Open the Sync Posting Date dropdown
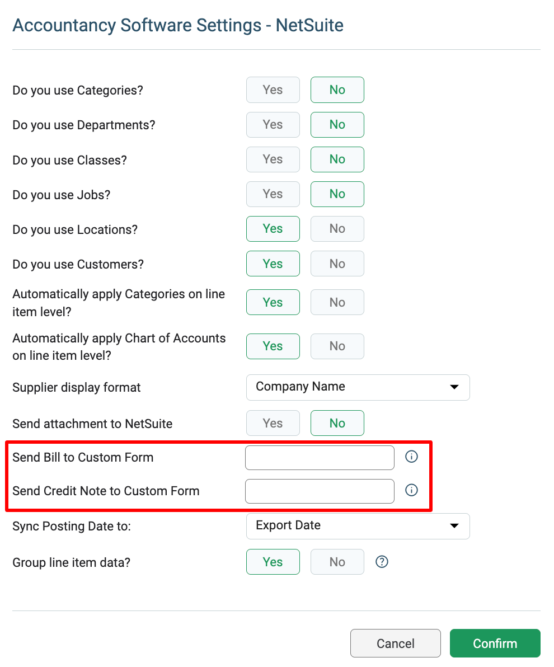Viewport: 554px width, 667px height. point(358,526)
